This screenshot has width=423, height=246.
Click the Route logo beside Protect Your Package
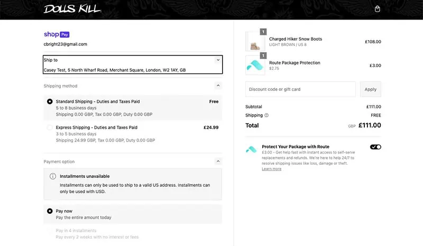[251, 149]
